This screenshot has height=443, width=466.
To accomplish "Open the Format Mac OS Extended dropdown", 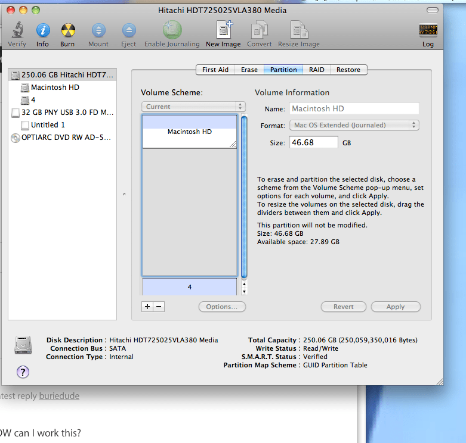I will coord(354,125).
